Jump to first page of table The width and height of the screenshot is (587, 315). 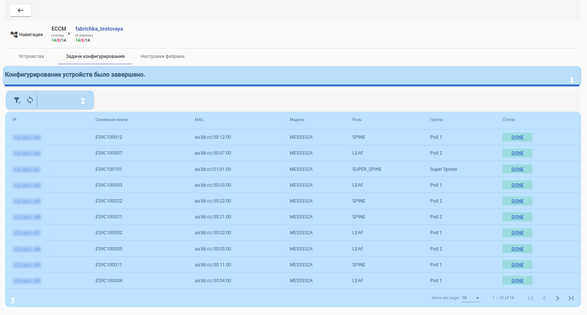coord(531,298)
